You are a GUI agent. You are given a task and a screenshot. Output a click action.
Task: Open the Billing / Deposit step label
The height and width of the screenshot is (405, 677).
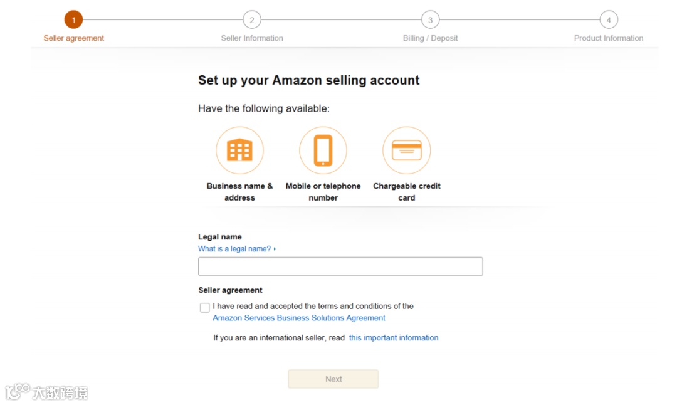[x=430, y=38]
